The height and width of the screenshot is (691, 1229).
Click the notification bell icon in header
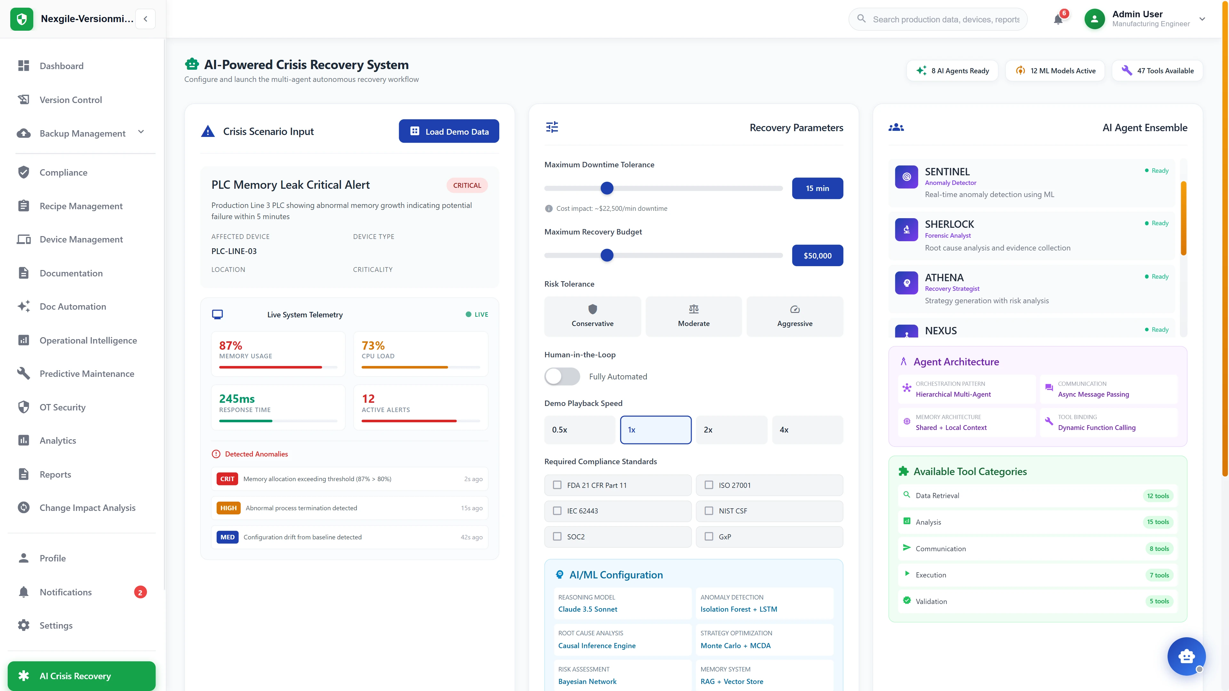1058,20
